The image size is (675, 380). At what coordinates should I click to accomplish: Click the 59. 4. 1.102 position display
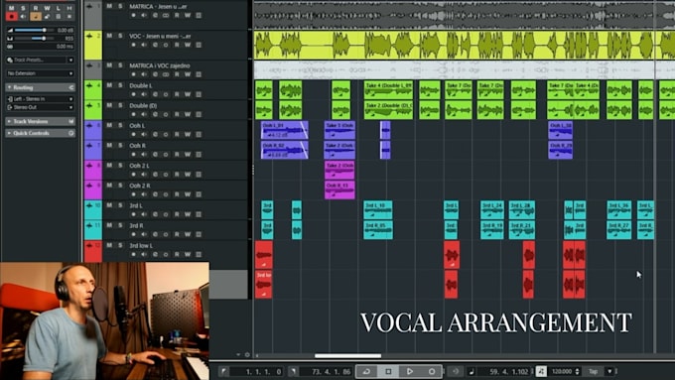click(x=503, y=372)
